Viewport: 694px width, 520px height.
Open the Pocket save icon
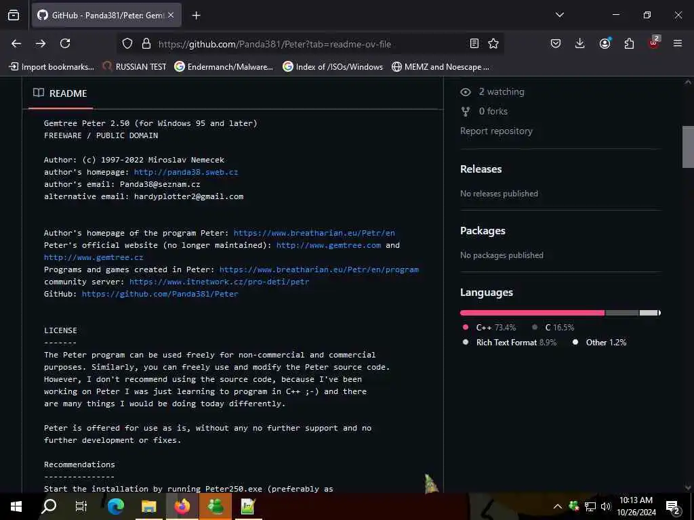(556, 43)
